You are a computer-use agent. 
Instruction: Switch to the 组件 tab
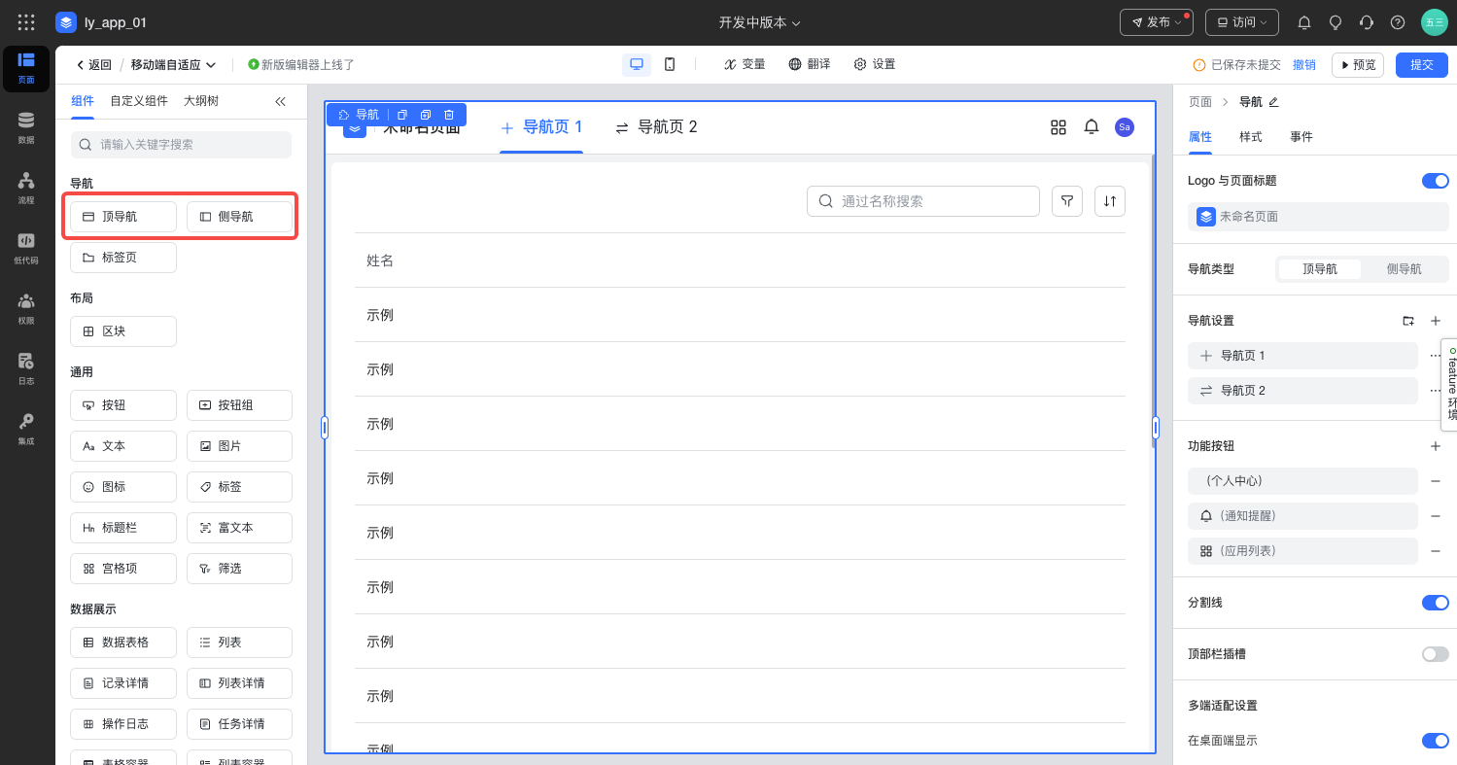tap(83, 101)
